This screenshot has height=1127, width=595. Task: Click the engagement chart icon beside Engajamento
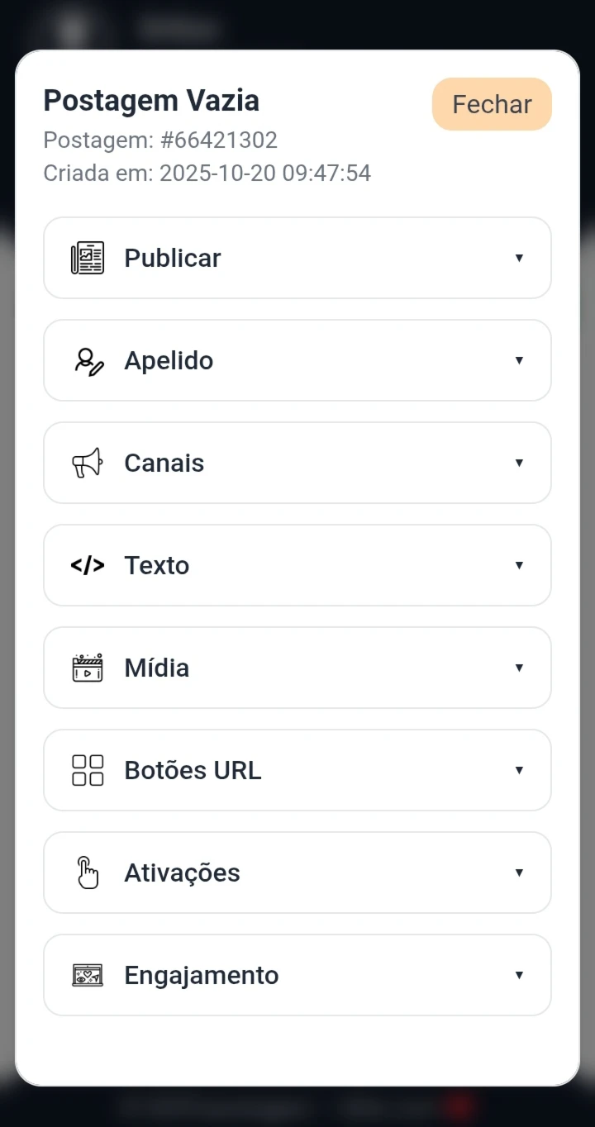[x=88, y=975]
